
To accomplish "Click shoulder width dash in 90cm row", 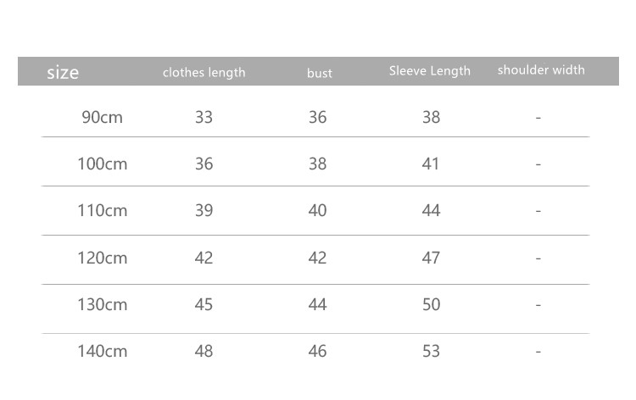I will pos(538,118).
